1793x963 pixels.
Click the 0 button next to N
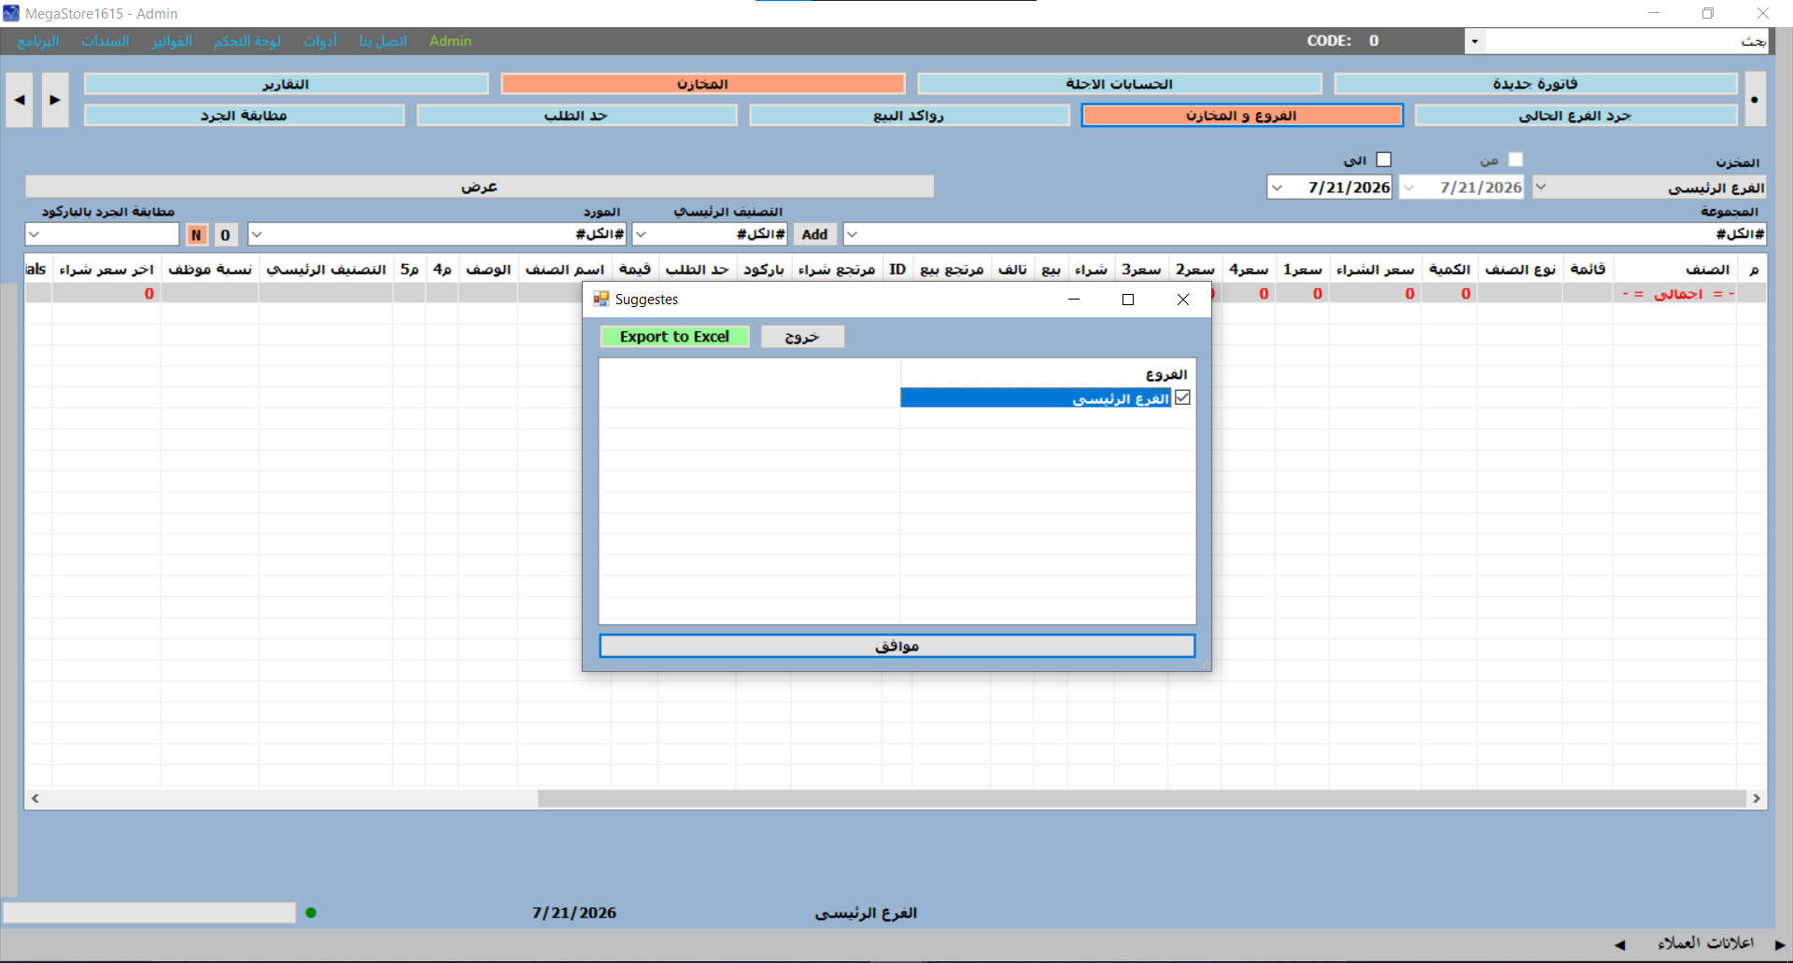pos(225,234)
